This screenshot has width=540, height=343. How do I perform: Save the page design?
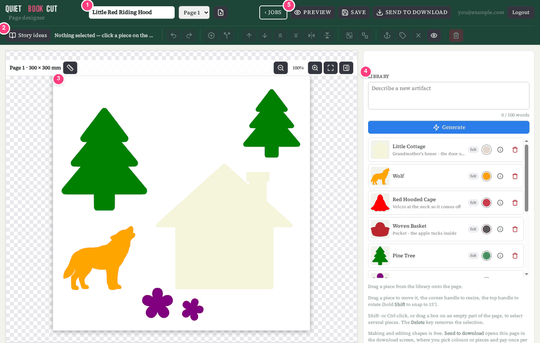click(x=354, y=13)
